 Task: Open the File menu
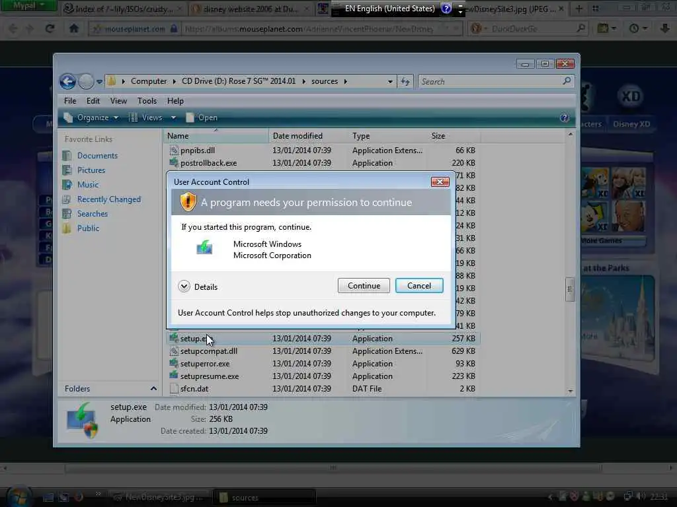[x=70, y=101]
